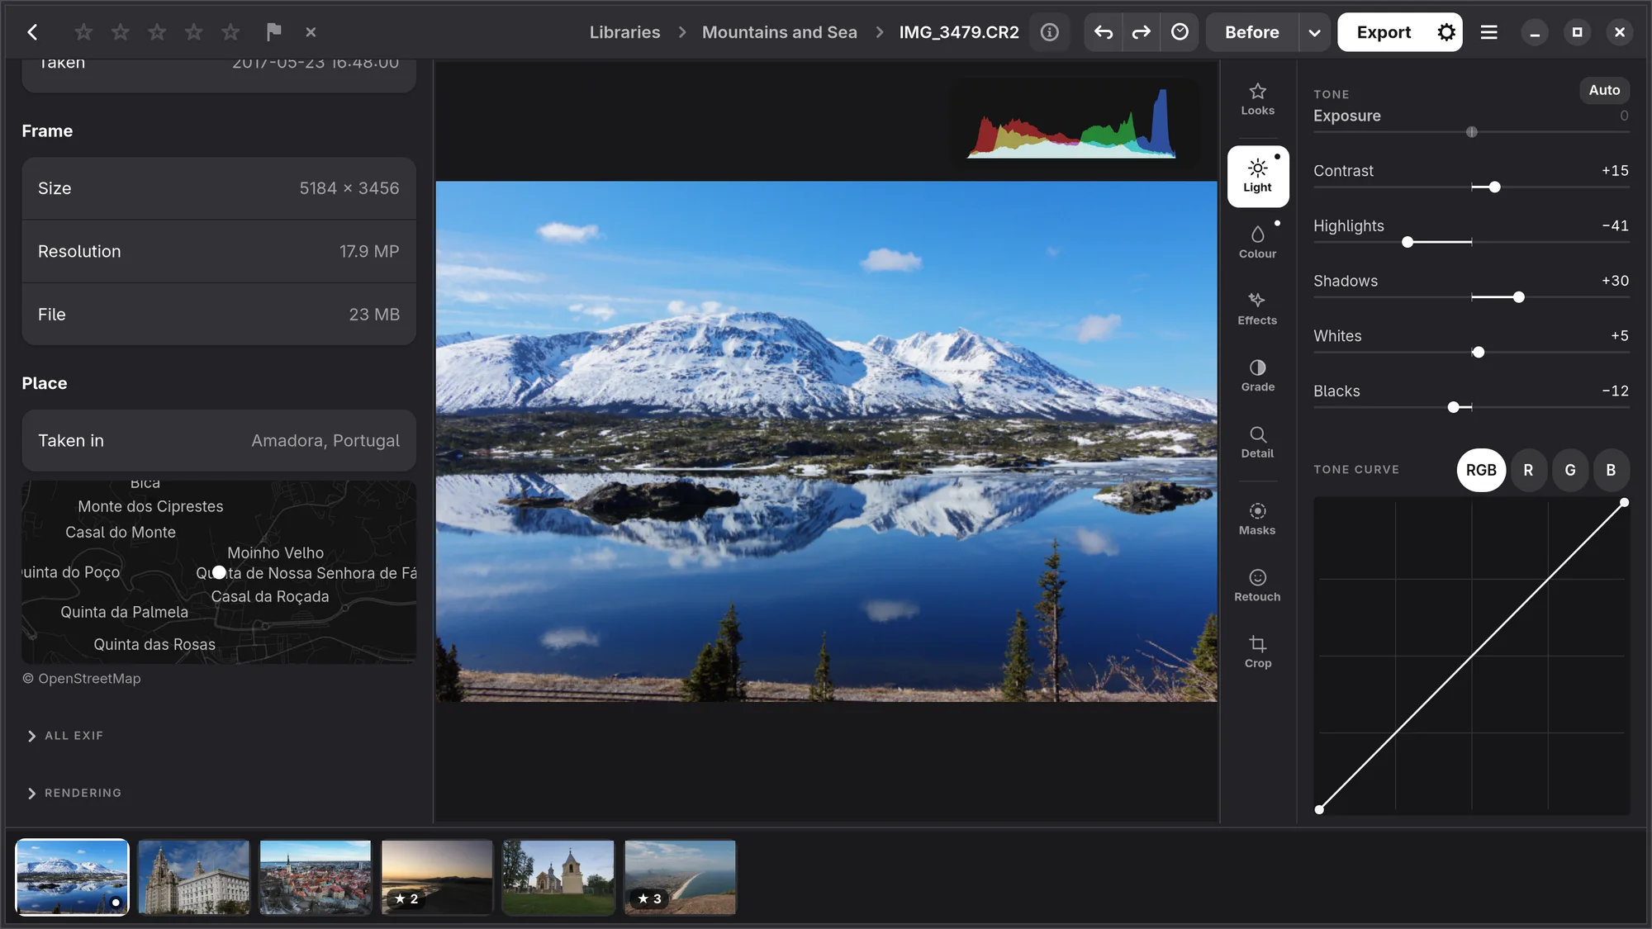Open the Looks panel
The height and width of the screenshot is (929, 1652).
(1257, 99)
